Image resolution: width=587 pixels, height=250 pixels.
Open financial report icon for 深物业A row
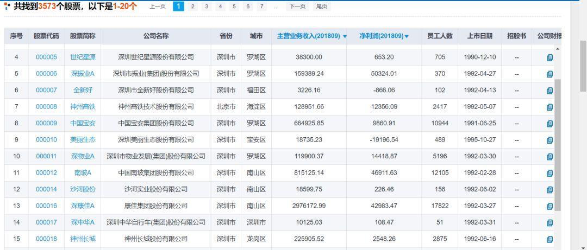coord(549,157)
